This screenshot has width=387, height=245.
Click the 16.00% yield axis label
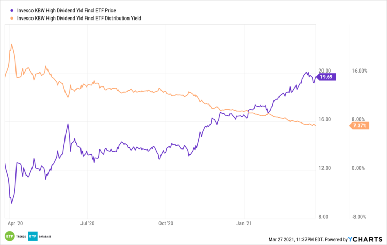(359, 71)
